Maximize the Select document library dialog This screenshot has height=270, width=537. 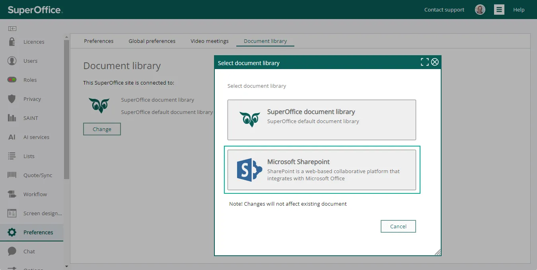pyautogui.click(x=425, y=62)
